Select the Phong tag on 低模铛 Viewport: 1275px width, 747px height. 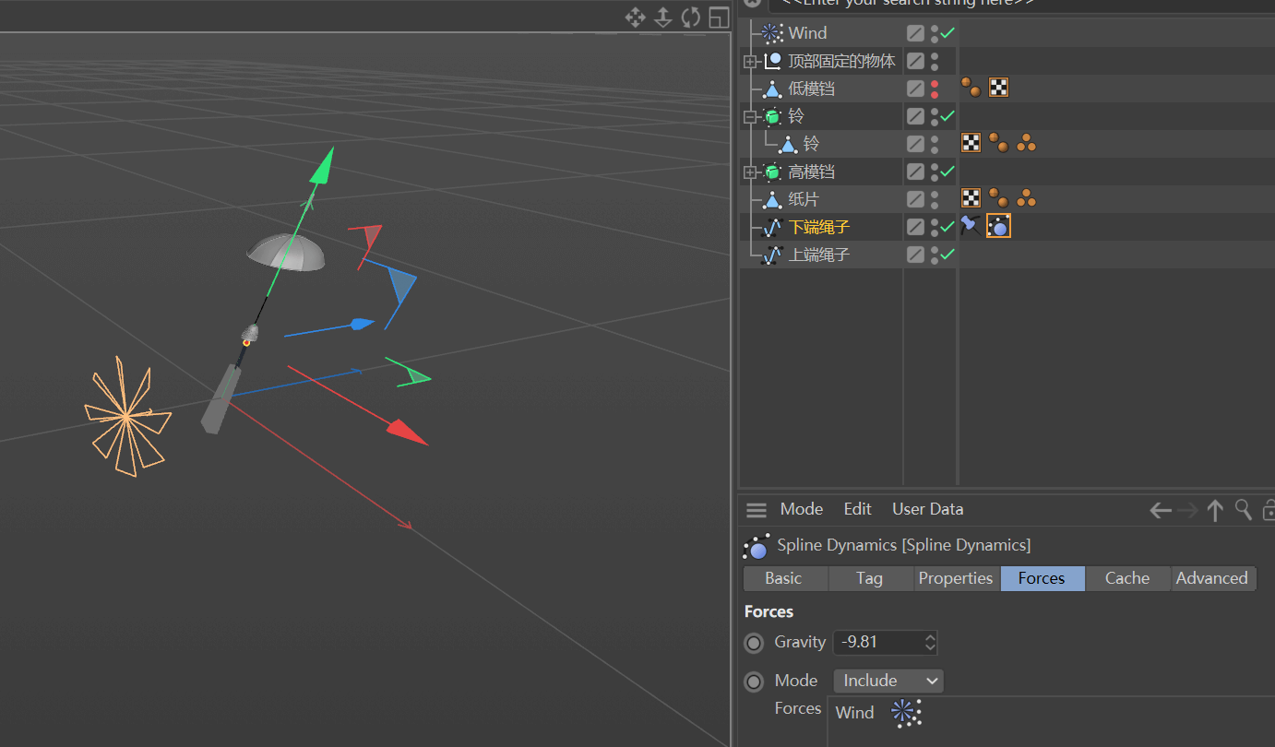click(x=971, y=88)
